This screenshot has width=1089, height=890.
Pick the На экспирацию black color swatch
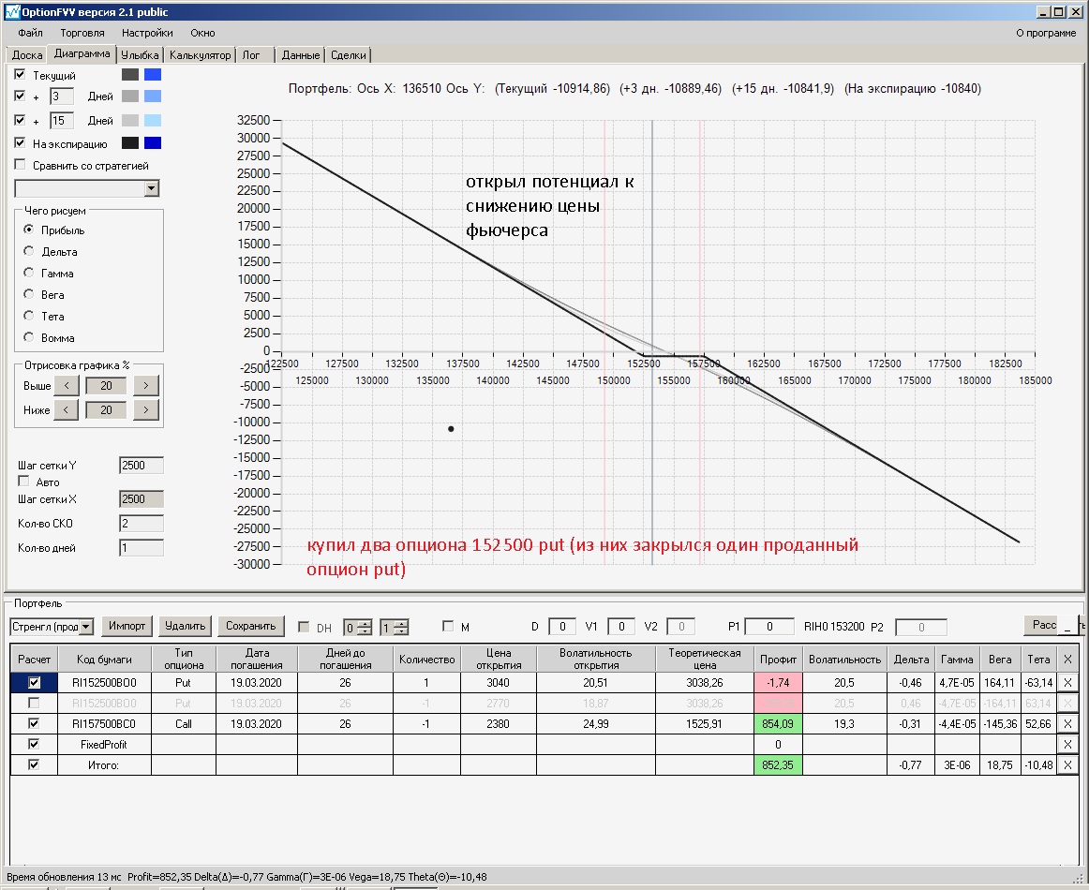(130, 143)
